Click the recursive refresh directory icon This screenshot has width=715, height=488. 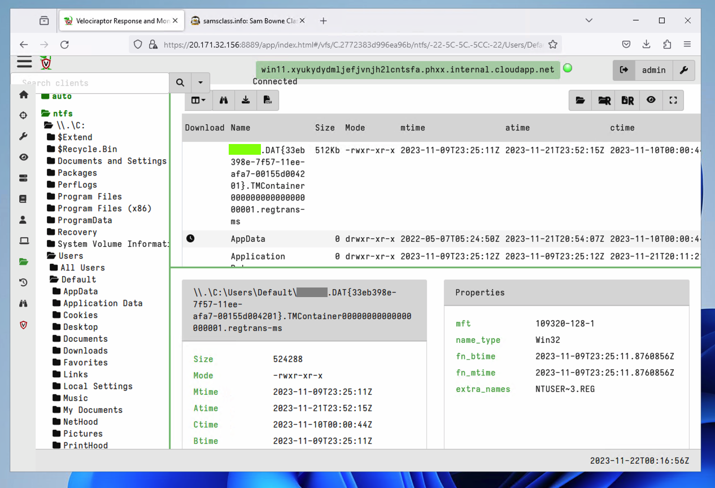604,100
